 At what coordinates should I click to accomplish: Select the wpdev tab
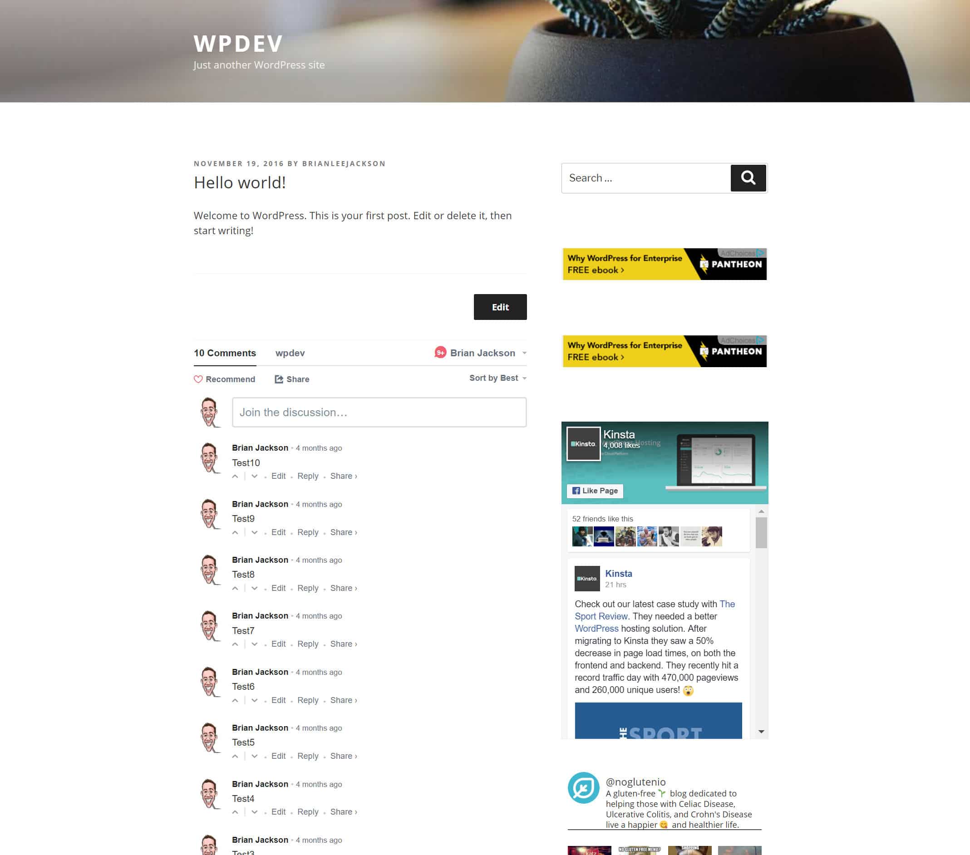pyautogui.click(x=290, y=353)
